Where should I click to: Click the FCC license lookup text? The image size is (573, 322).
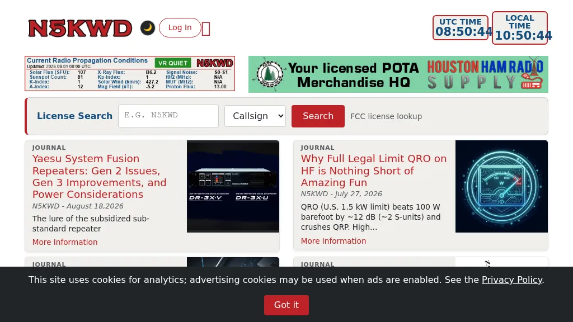click(x=386, y=116)
